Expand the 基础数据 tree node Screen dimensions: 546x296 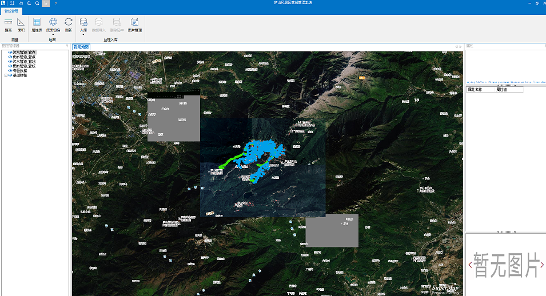click(x=6, y=75)
